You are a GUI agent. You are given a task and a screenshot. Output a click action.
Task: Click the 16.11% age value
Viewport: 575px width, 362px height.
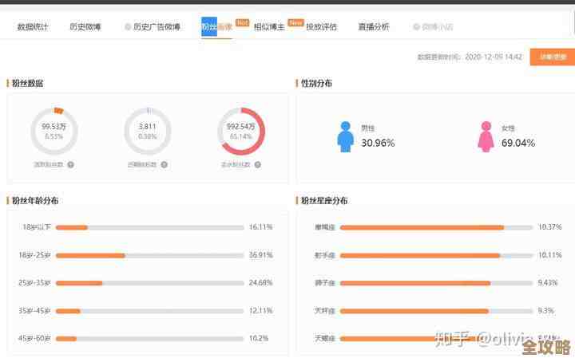coord(260,227)
